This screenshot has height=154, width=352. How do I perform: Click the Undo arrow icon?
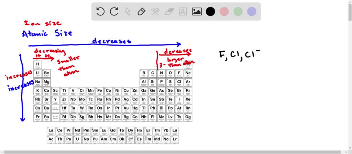point(100,11)
